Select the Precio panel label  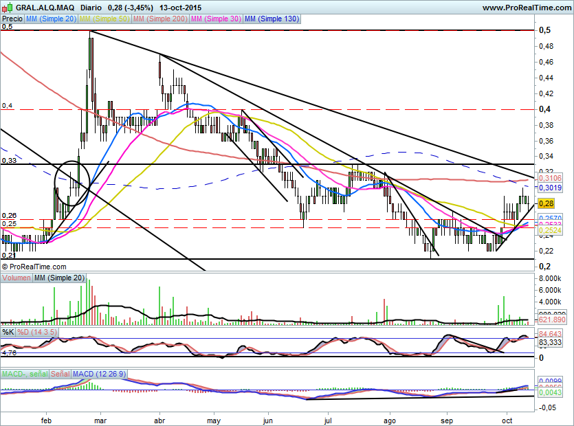(12, 19)
